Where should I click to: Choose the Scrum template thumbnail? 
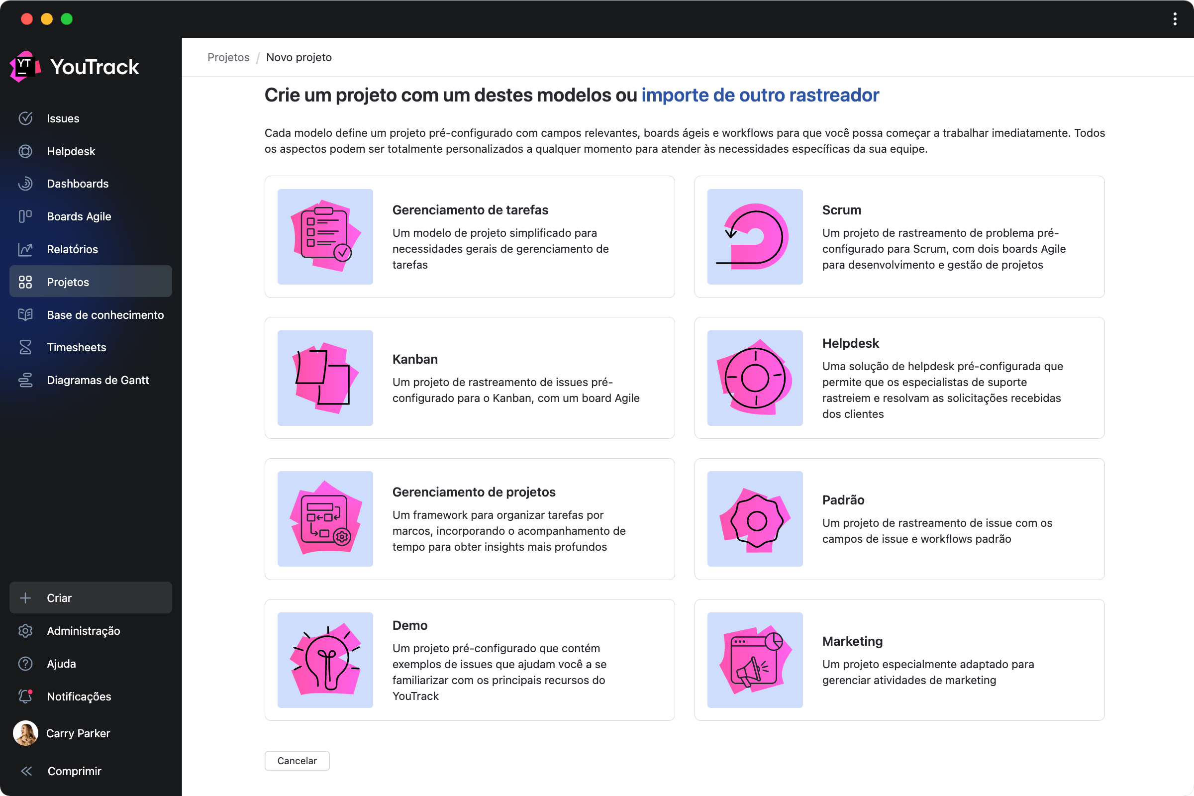coord(755,237)
